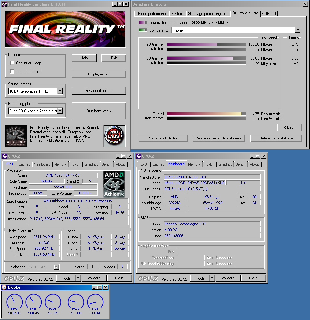Check Turn off 2D tests

click(x=12, y=72)
